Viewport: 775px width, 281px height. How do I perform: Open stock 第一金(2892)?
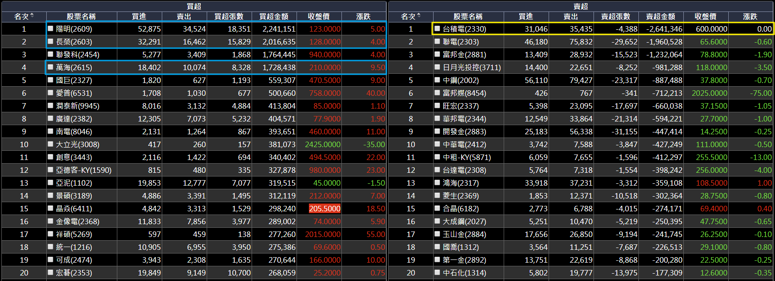[464, 260]
